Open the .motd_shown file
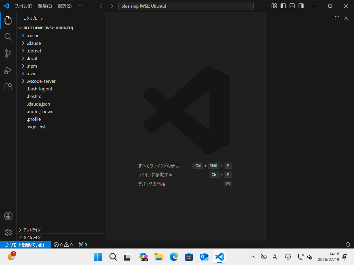The image size is (354, 265). click(x=60, y=111)
